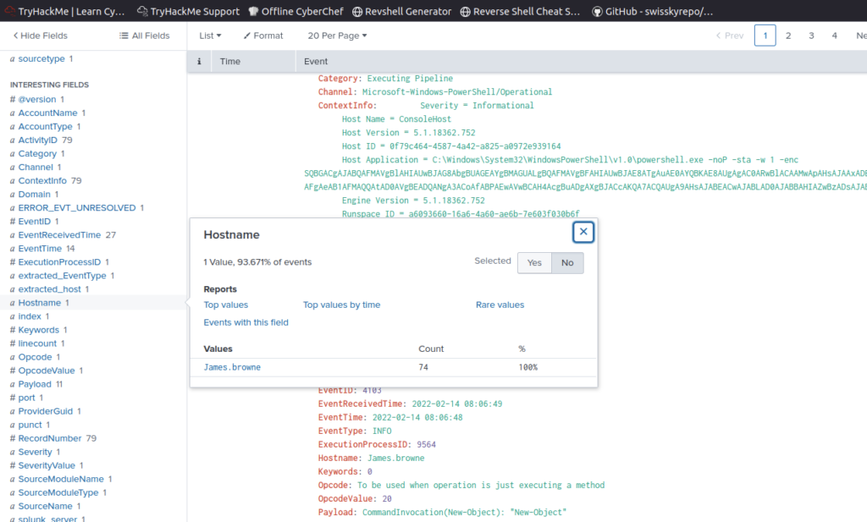Open the ContextInfo field in sidebar
The height and width of the screenshot is (522, 867).
coord(42,181)
